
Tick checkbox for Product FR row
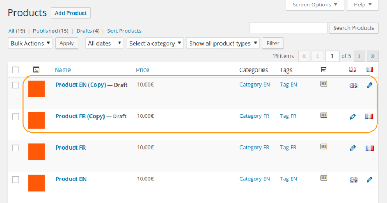(x=16, y=148)
